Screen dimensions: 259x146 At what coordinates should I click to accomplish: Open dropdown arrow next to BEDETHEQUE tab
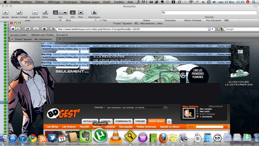pos(169,121)
